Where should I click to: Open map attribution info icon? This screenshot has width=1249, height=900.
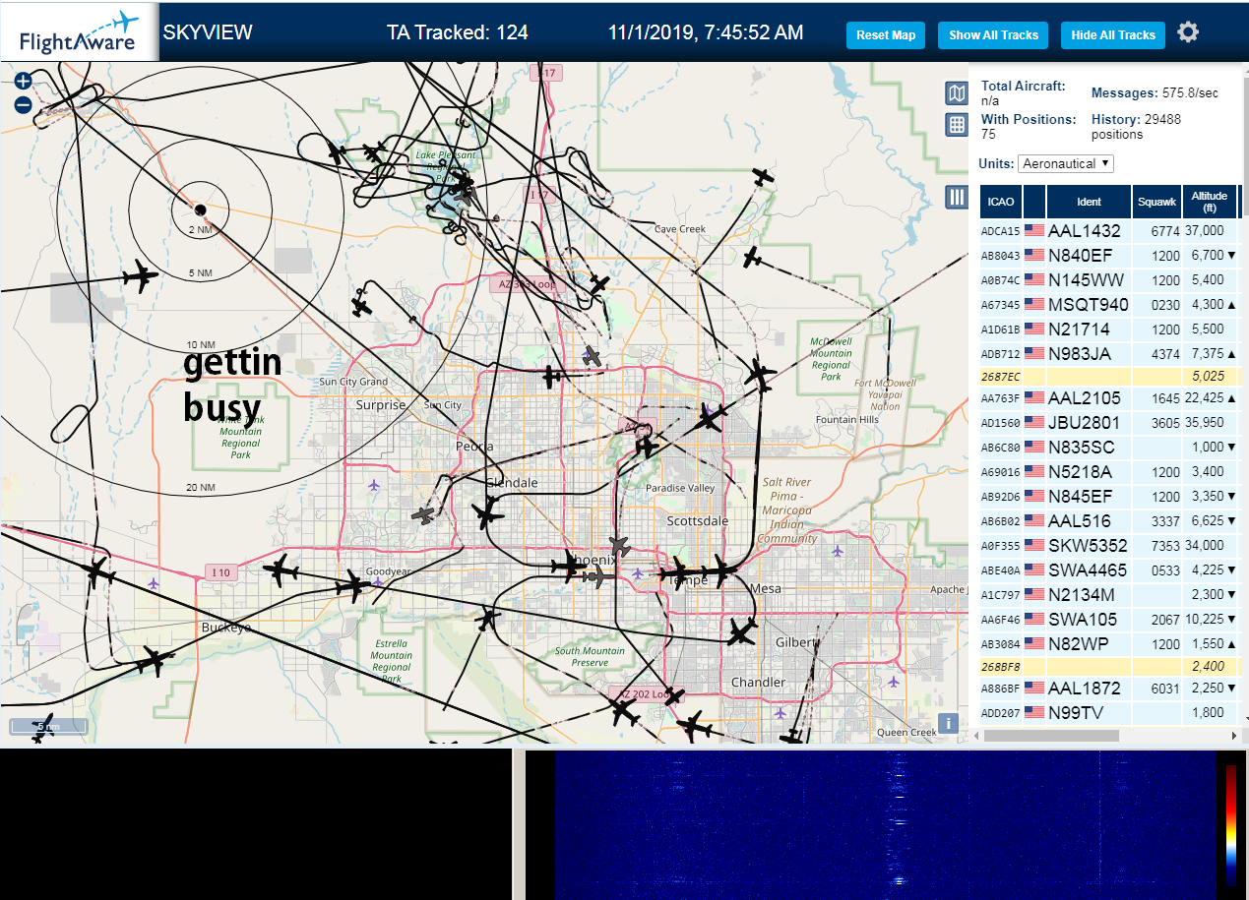tap(948, 723)
